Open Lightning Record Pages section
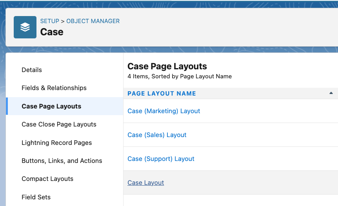This screenshot has height=206, width=338. click(57, 143)
